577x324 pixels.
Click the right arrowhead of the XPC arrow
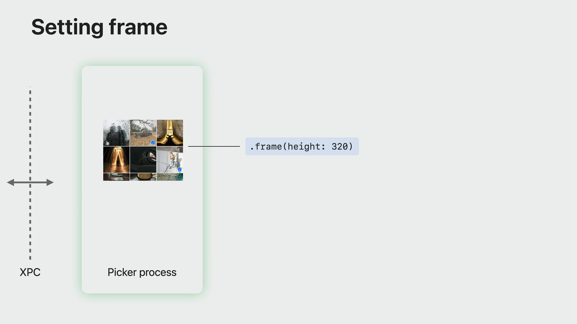[x=50, y=182]
